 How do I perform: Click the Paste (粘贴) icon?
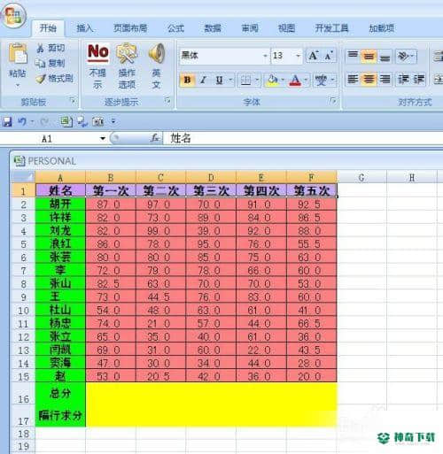click(17, 54)
